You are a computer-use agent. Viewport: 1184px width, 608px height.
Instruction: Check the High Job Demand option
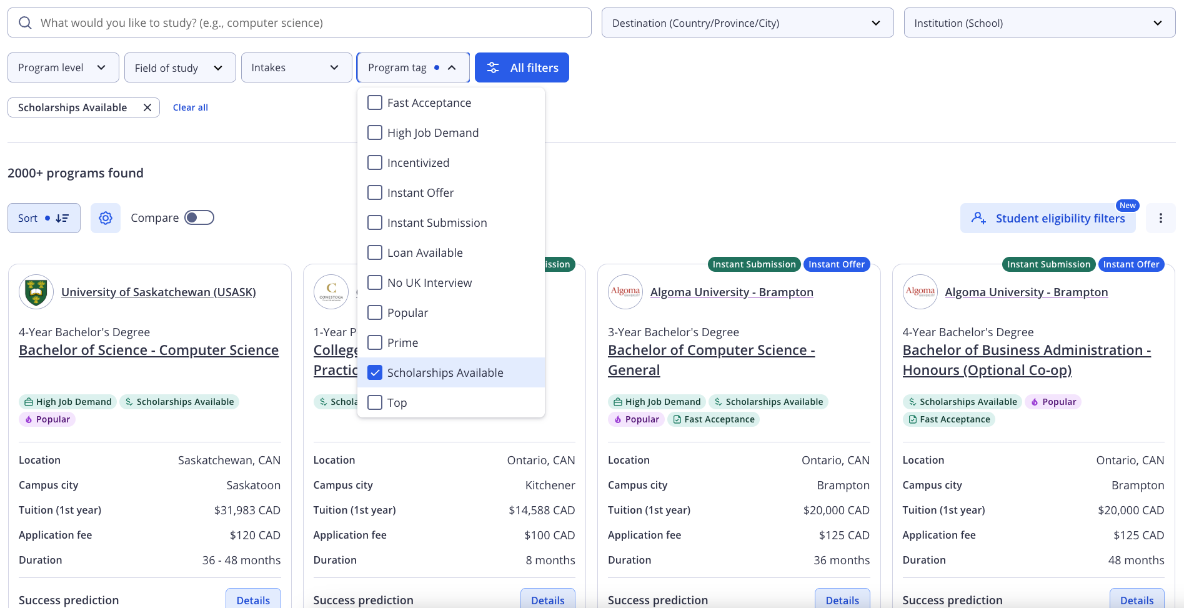coord(375,132)
